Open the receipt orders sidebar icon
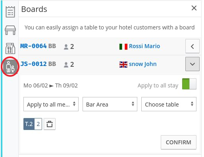Screen dimensions: 204x157 tap(10, 12)
